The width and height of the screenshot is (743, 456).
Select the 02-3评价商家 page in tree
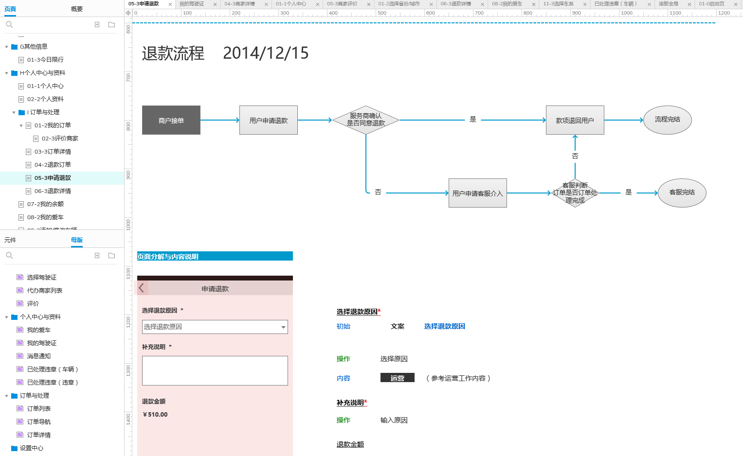click(x=60, y=139)
